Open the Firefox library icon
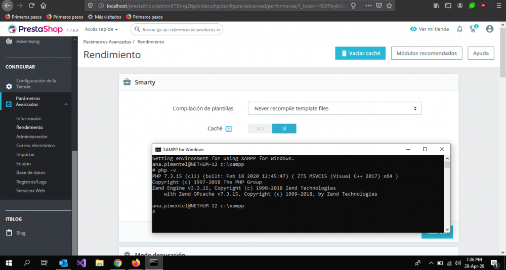The height and width of the screenshot is (270, 506). [x=437, y=6]
